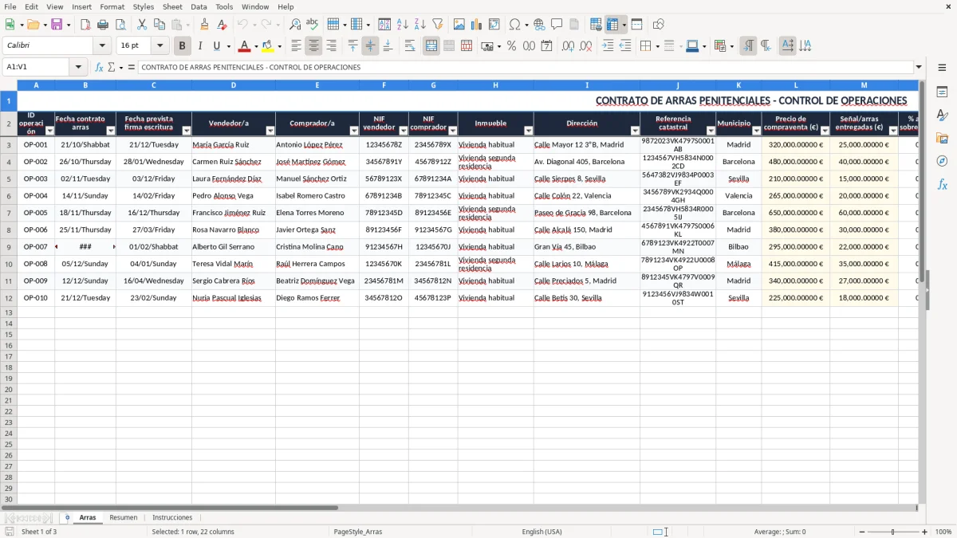957x538 pixels.
Task: Switch to the Instrucciones sheet tab
Action: pos(172,517)
